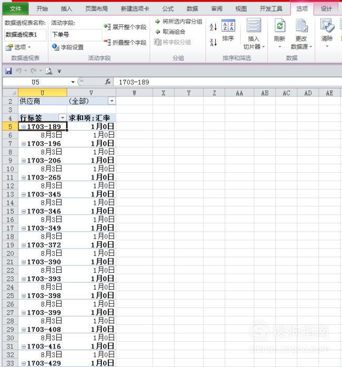Collapse the 1703-189 group

click(24, 126)
